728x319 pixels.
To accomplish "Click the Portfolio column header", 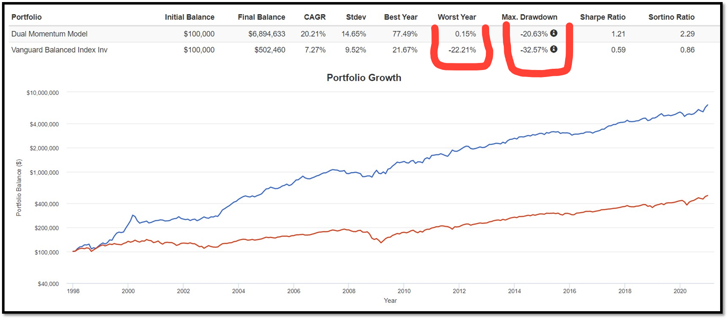I will (27, 17).
